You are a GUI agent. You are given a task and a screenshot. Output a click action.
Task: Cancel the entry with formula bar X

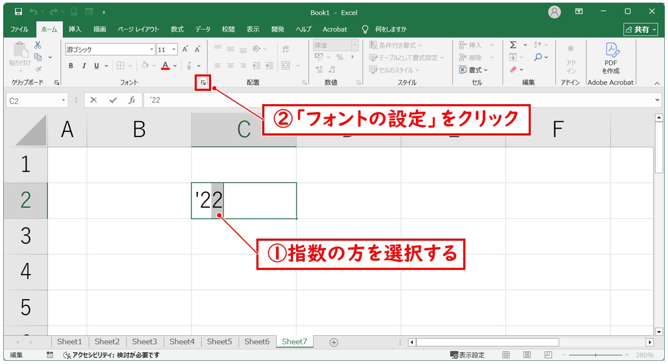tap(94, 100)
